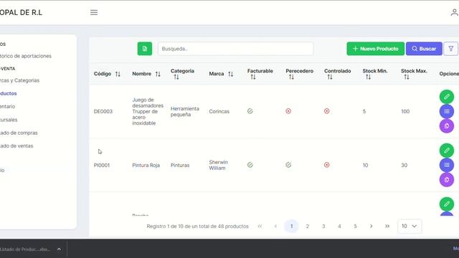Image resolution: width=459 pixels, height=258 pixels.
Task: Go to page 1
Action: click(291, 226)
